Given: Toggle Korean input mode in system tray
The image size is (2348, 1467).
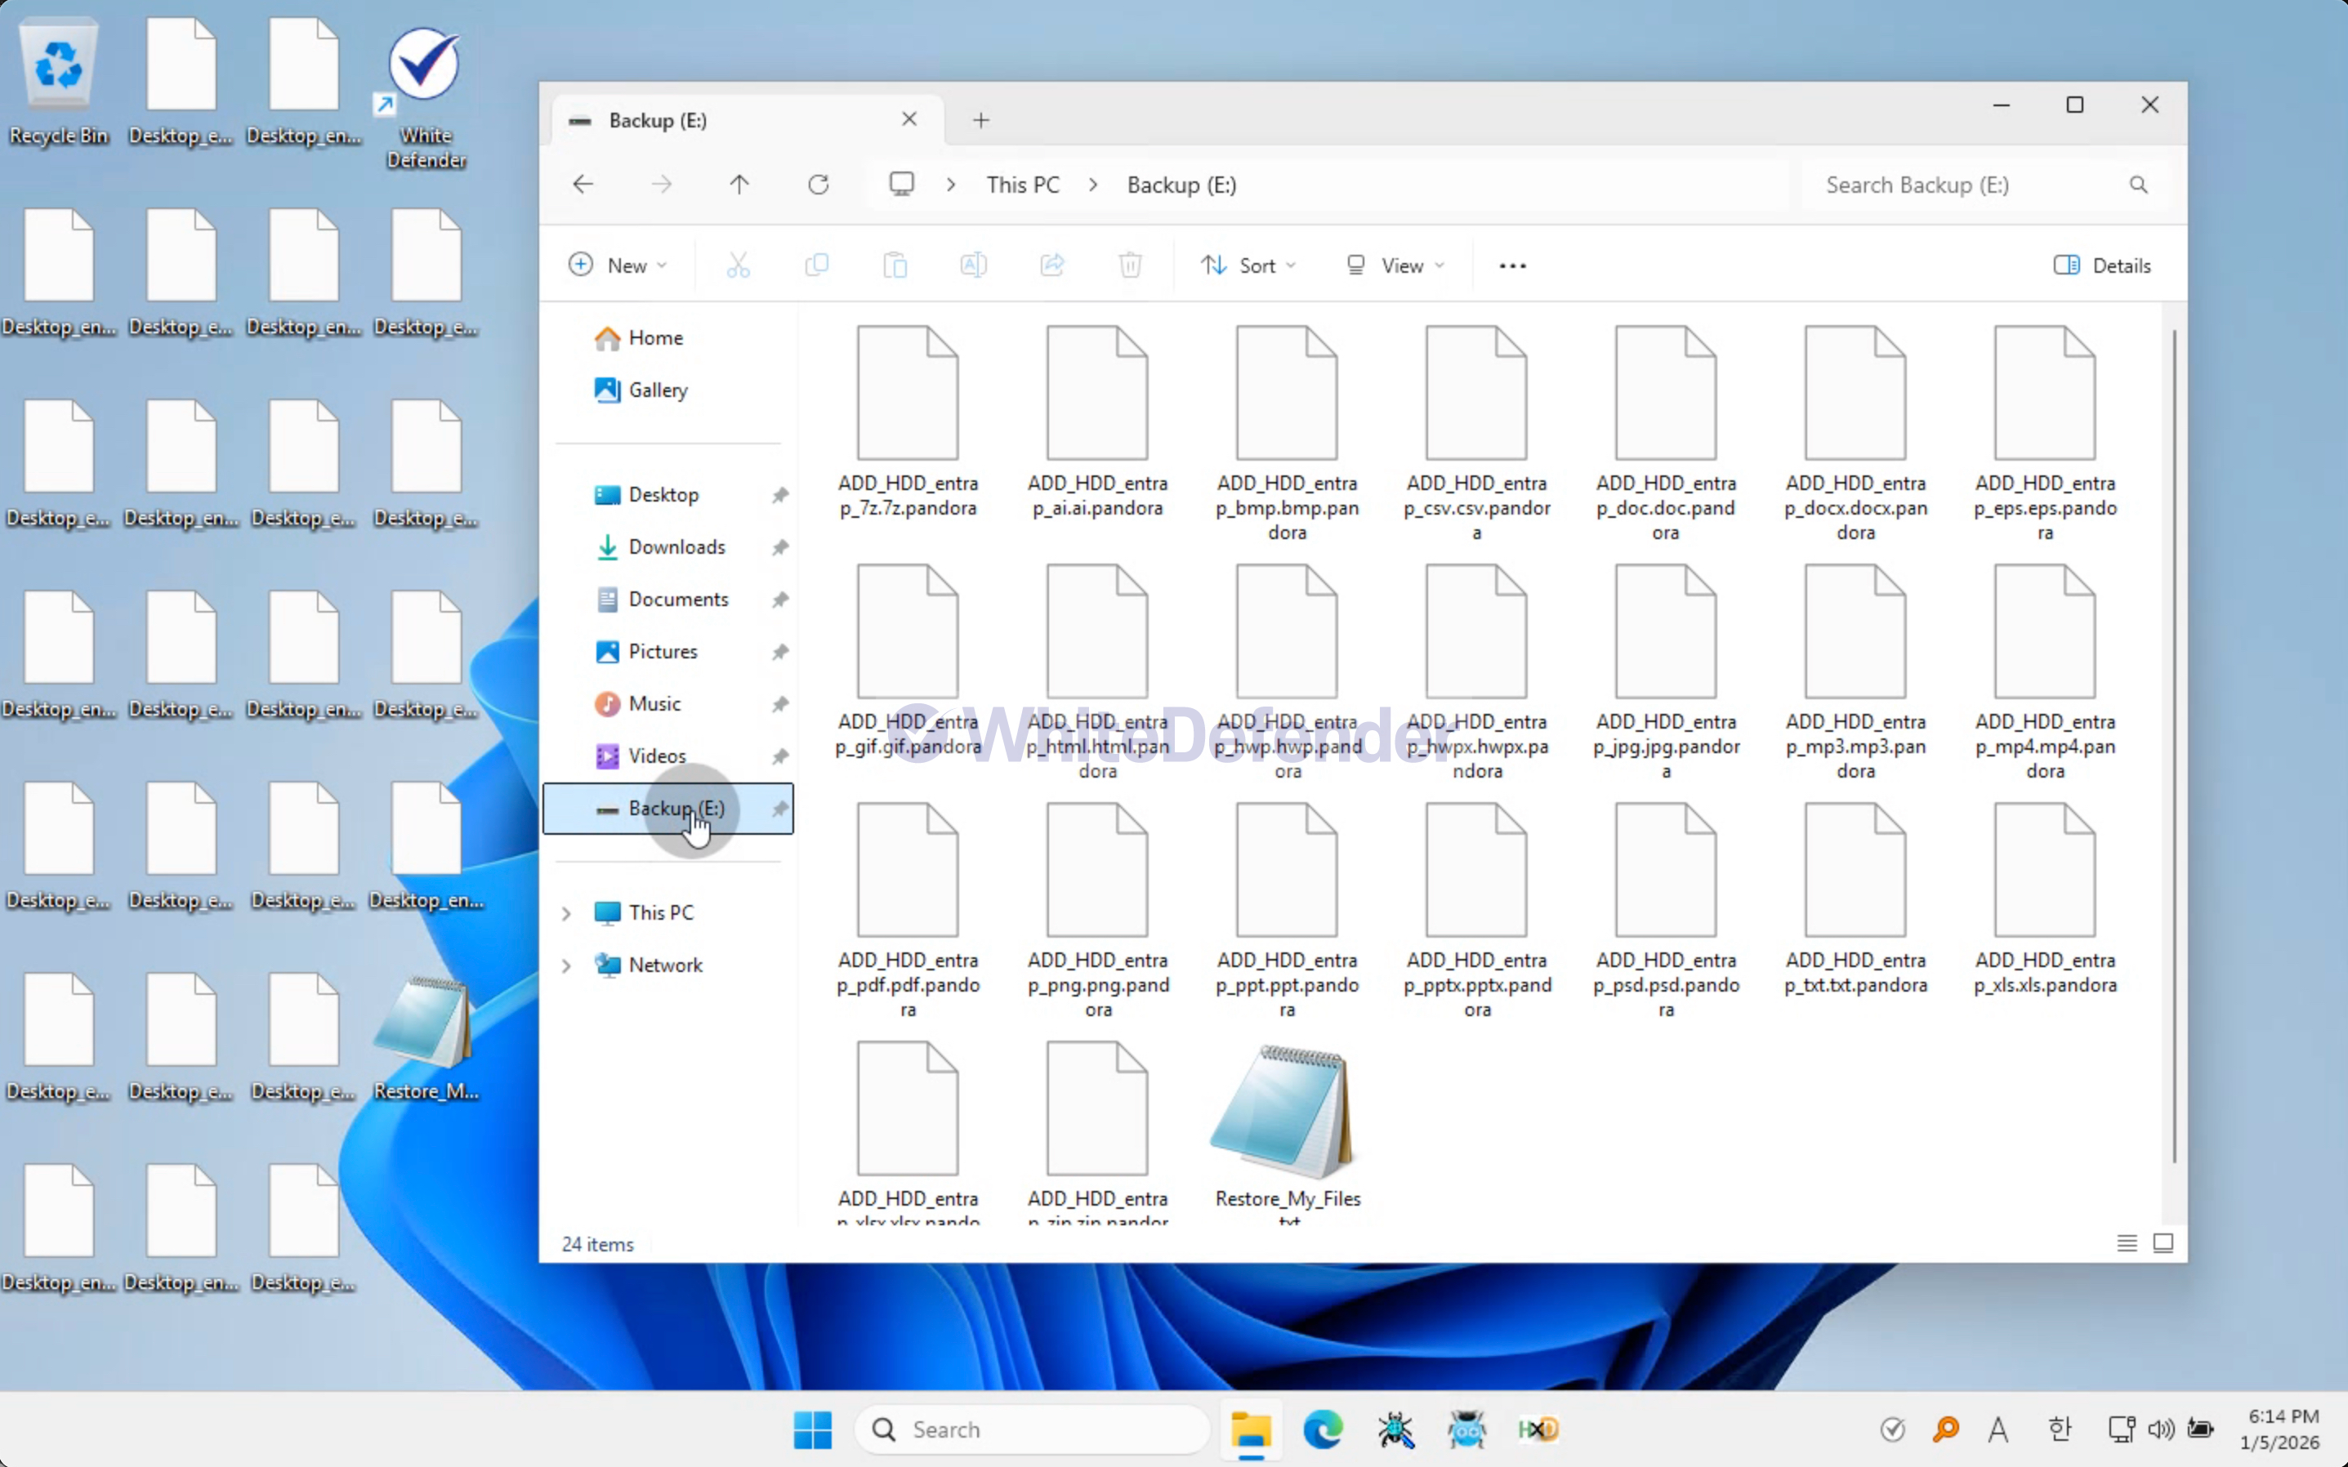Looking at the screenshot, I should coord(2059,1429).
